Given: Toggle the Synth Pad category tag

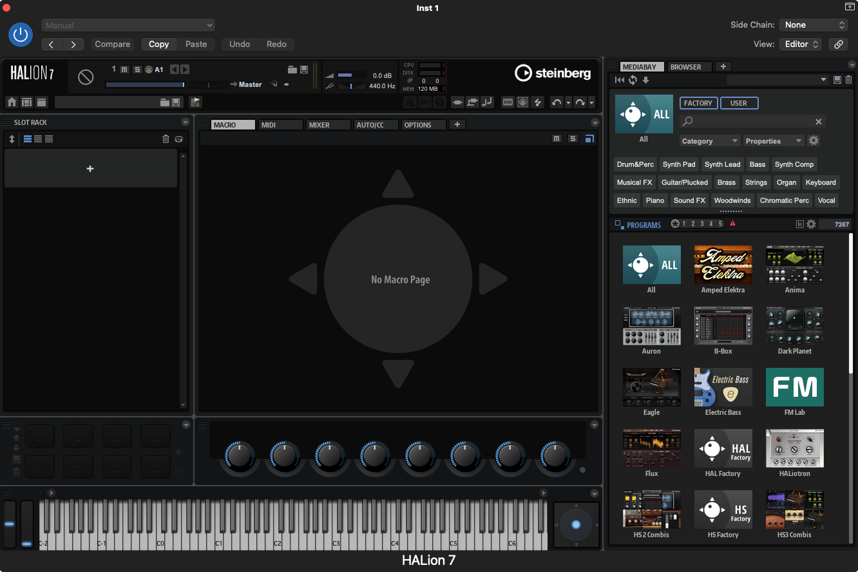Looking at the screenshot, I should click(679, 164).
